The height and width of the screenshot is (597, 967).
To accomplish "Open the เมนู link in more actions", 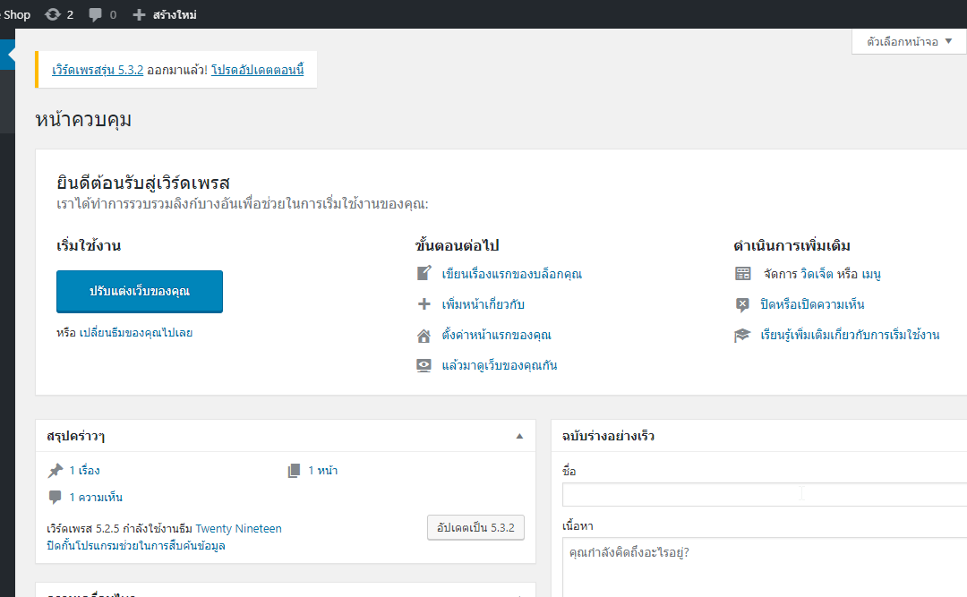I will coord(871,274).
